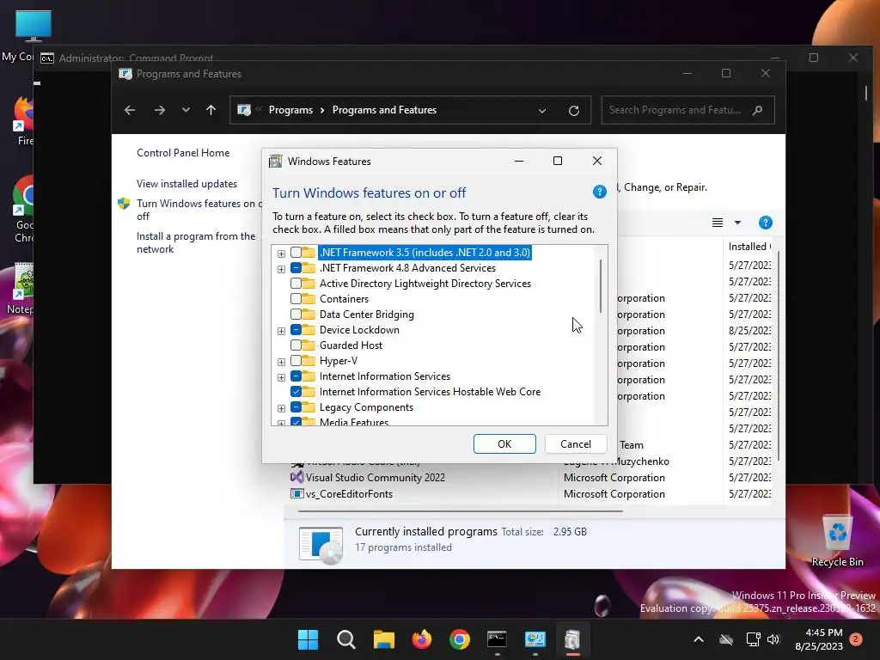Switch to Command Prompt taskbar icon
This screenshot has height=660, width=880.
tap(498, 639)
